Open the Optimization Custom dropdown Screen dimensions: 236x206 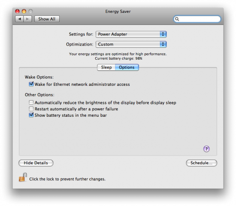click(131, 44)
